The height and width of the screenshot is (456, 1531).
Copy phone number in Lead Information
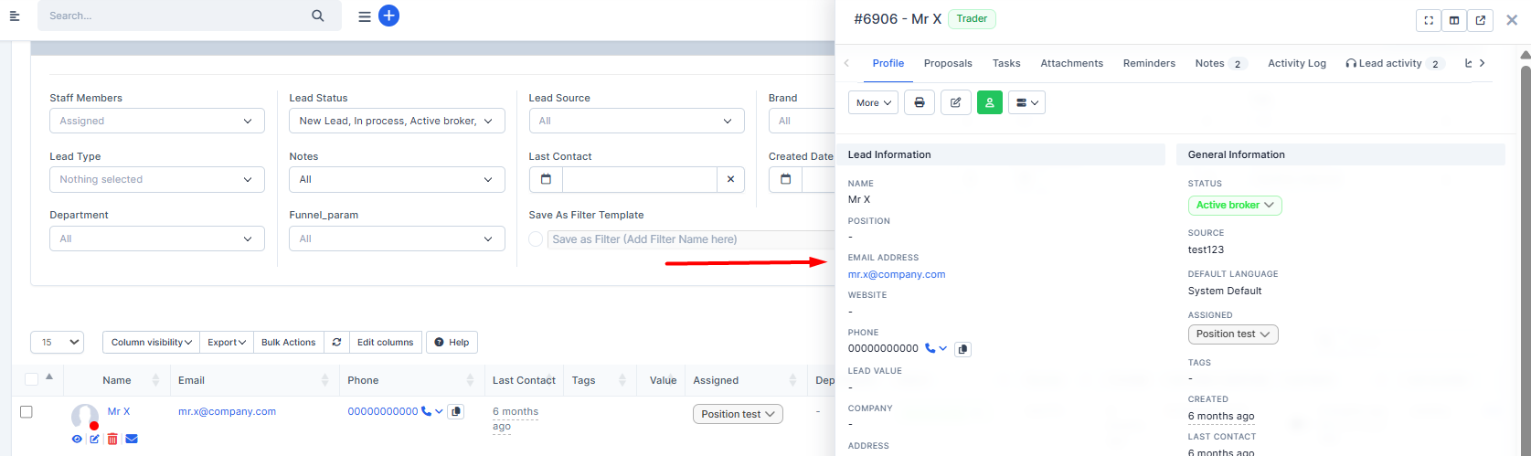pyautogui.click(x=962, y=349)
